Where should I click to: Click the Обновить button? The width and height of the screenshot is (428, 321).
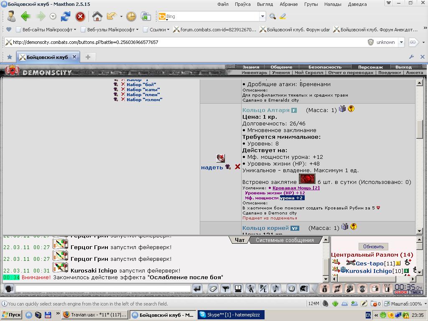373,247
